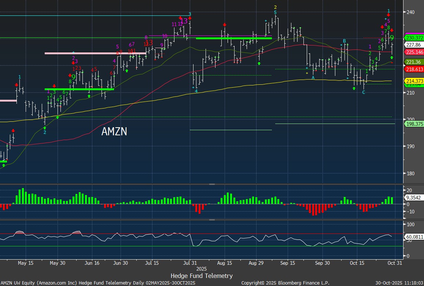Click divider handle above the RSI panel
This screenshot has width=424, height=286.
tap(212, 220)
